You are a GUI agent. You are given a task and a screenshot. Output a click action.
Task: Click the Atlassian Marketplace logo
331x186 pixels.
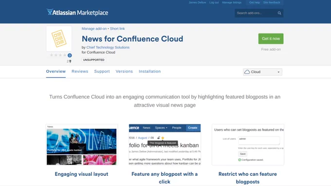pyautogui.click(x=77, y=13)
